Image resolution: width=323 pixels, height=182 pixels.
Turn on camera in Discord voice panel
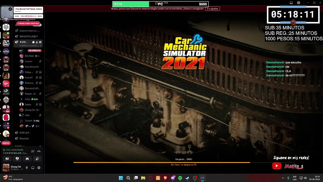tap(7, 159)
